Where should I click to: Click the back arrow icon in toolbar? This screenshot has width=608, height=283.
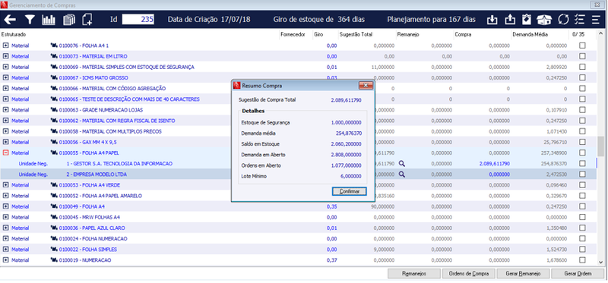(10, 20)
